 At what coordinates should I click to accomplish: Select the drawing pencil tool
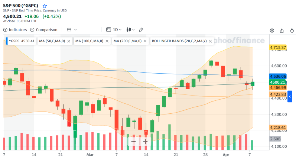click(141, 30)
